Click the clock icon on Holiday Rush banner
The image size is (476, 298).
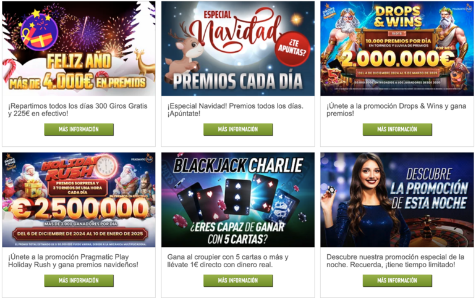pyautogui.click(x=106, y=165)
